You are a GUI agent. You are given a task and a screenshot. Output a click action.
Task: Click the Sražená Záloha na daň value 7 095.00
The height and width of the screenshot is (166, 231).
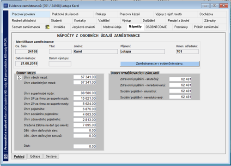85,125
